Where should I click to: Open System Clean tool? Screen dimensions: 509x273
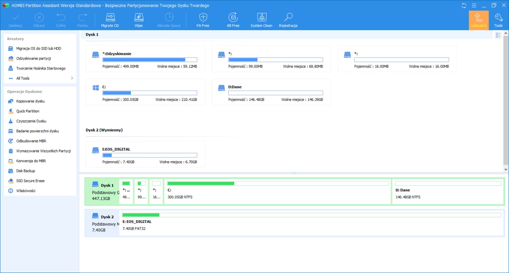pos(261,20)
